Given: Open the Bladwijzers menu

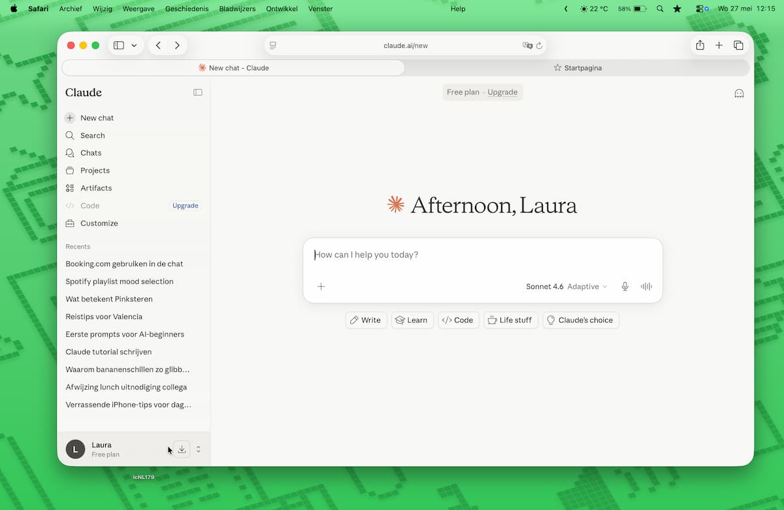Looking at the screenshot, I should click(238, 8).
